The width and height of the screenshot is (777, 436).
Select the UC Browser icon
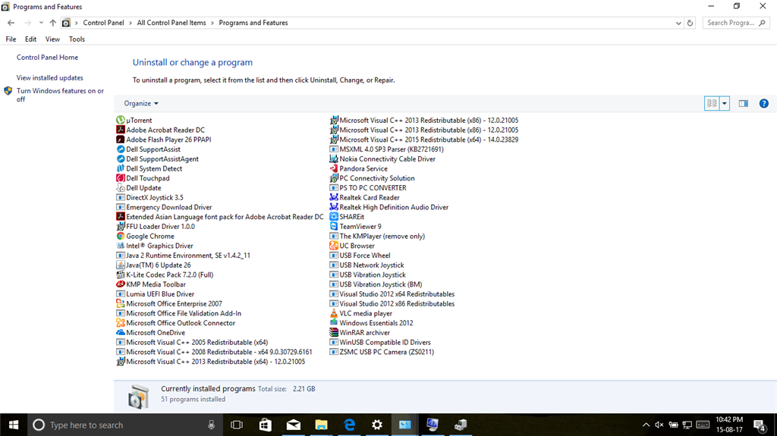click(x=334, y=246)
